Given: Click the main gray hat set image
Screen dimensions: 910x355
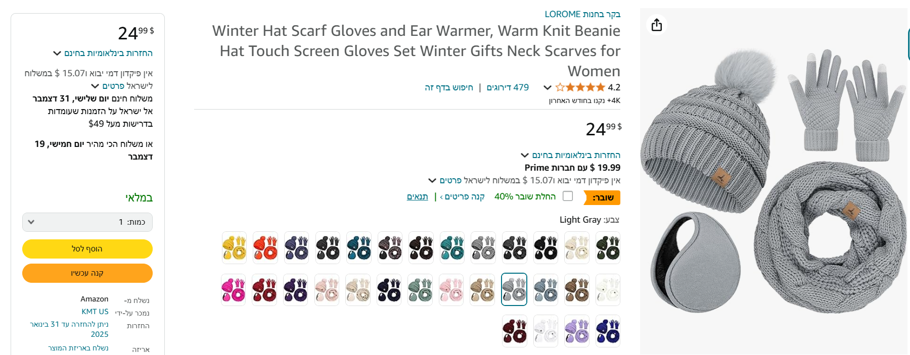Looking at the screenshot, I should click(x=773, y=182).
